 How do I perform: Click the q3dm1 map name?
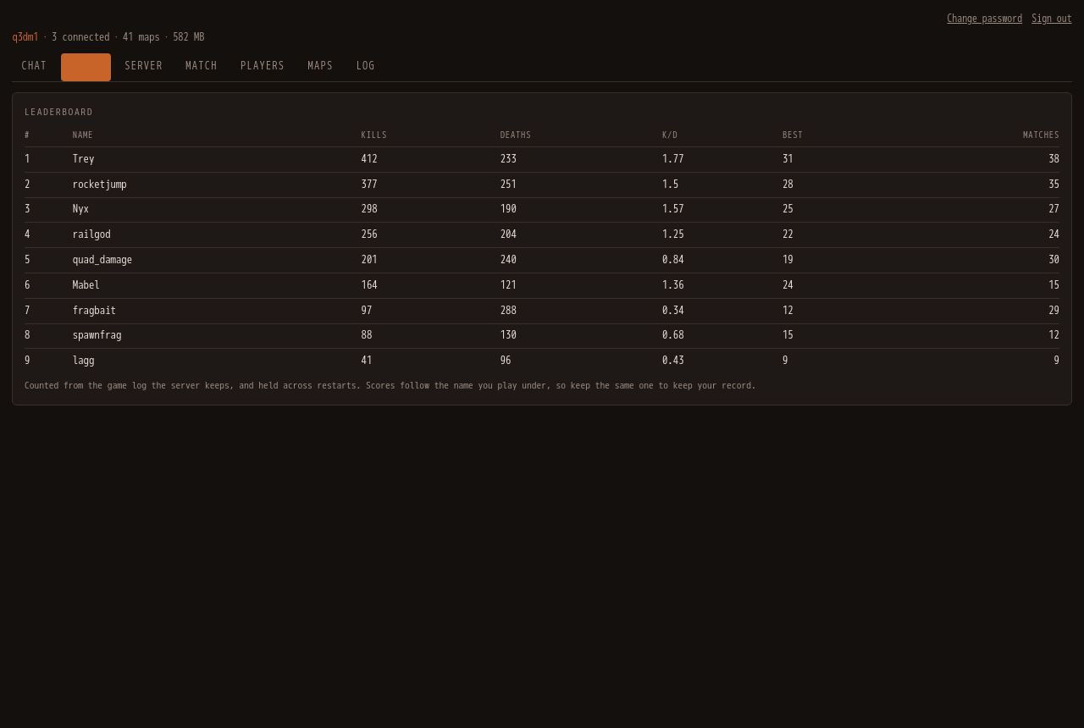click(x=25, y=37)
